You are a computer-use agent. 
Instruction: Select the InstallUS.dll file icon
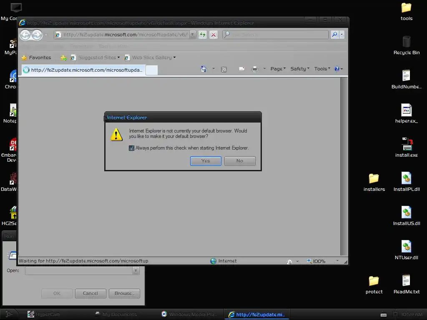click(x=406, y=216)
